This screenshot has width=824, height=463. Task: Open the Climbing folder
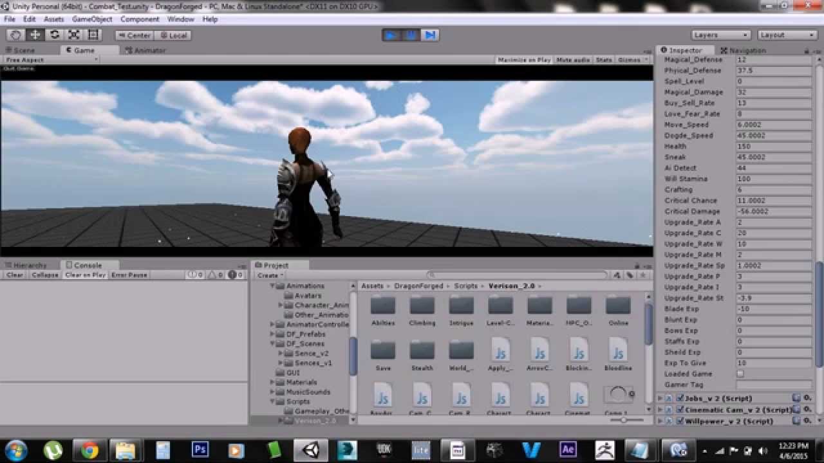tap(422, 311)
